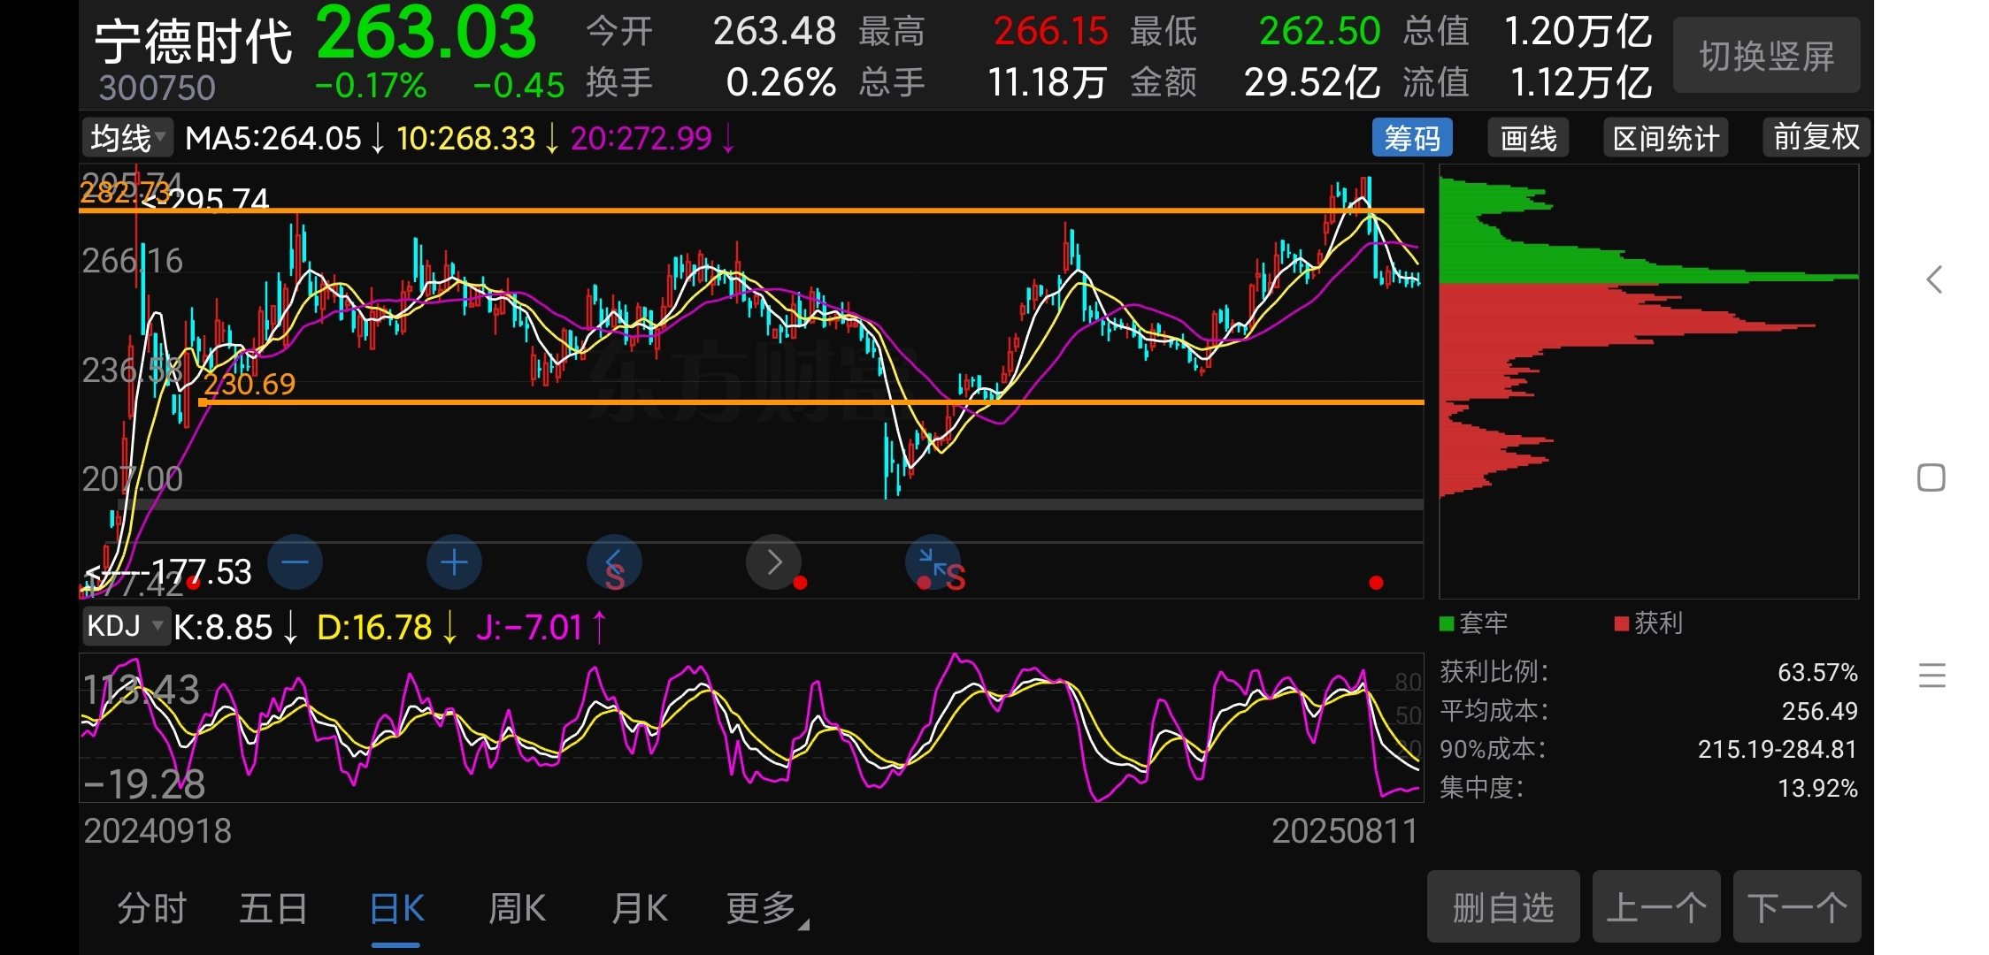The image size is (1989, 955).
Task: Tap the 集中度 13.92% value
Action: tap(1817, 788)
